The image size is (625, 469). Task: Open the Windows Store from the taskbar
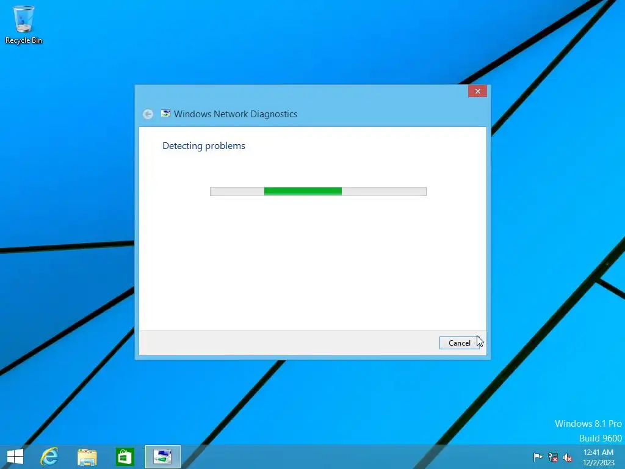(125, 457)
